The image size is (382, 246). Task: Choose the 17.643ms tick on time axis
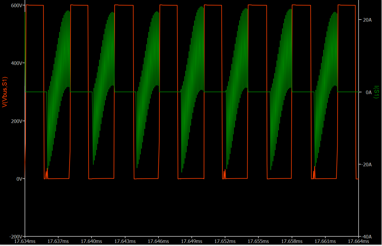[x=125, y=241]
